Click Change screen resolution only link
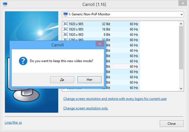This screenshot has height=132, width=189. [86, 108]
